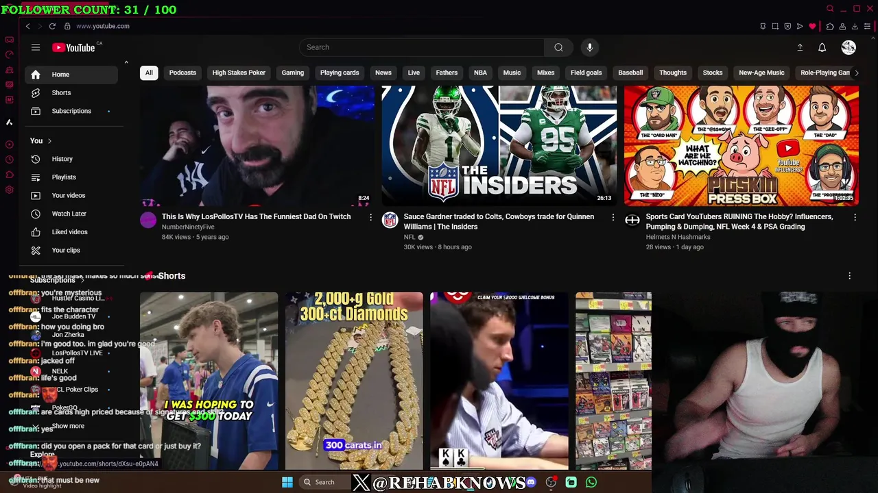Show more chips with right arrow
This screenshot has height=493, width=878.
(x=856, y=73)
